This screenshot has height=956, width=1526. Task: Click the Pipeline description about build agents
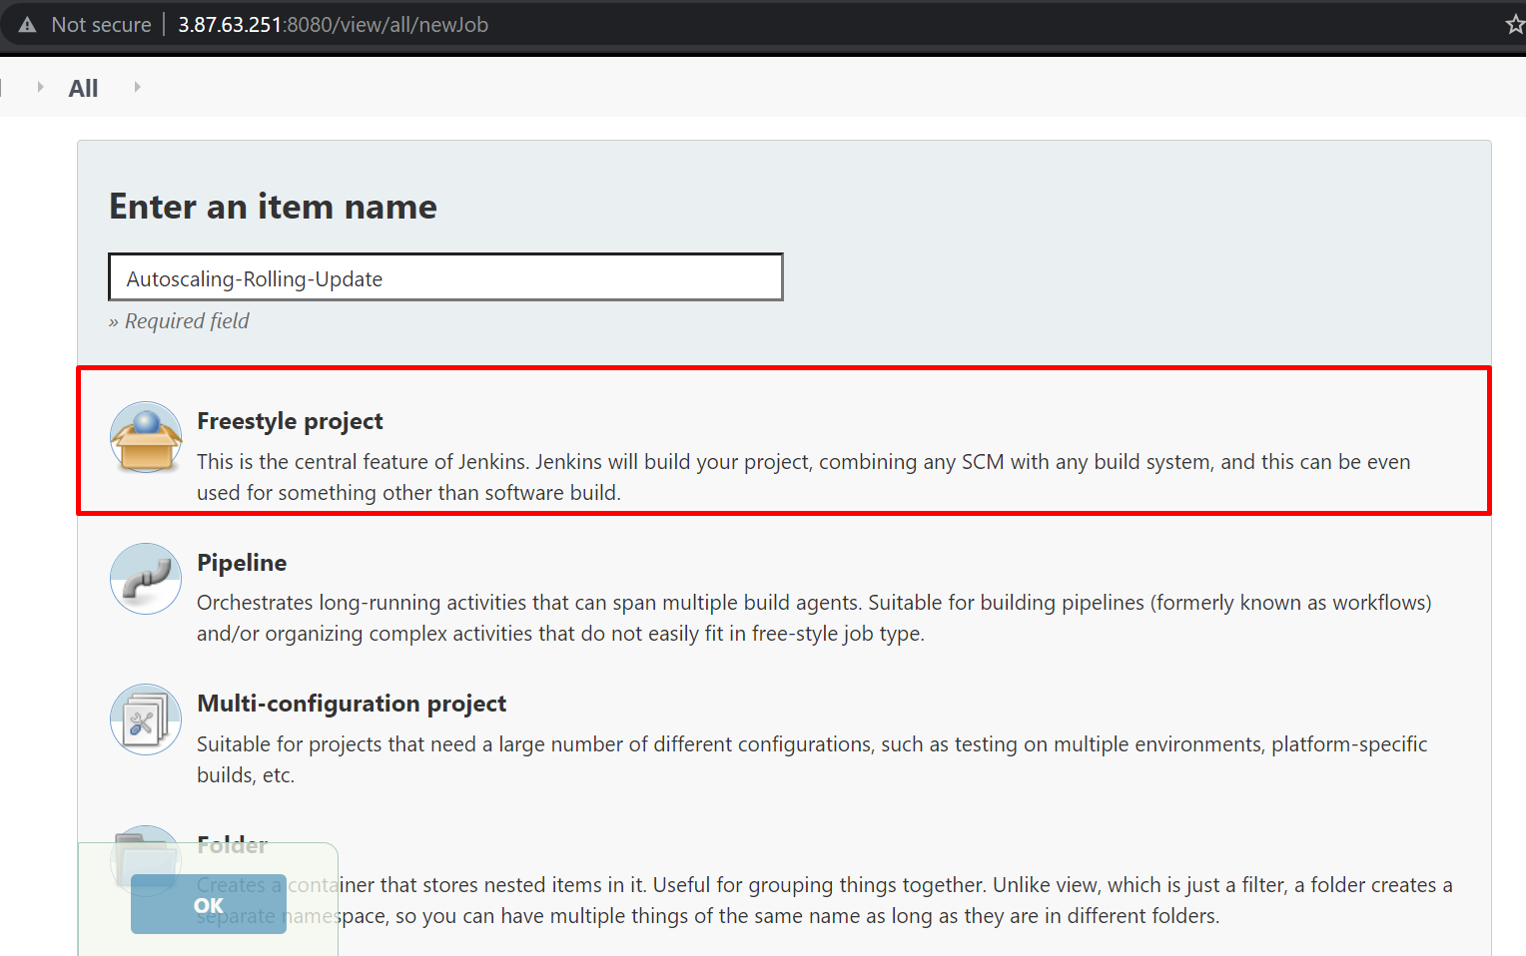pos(814,618)
